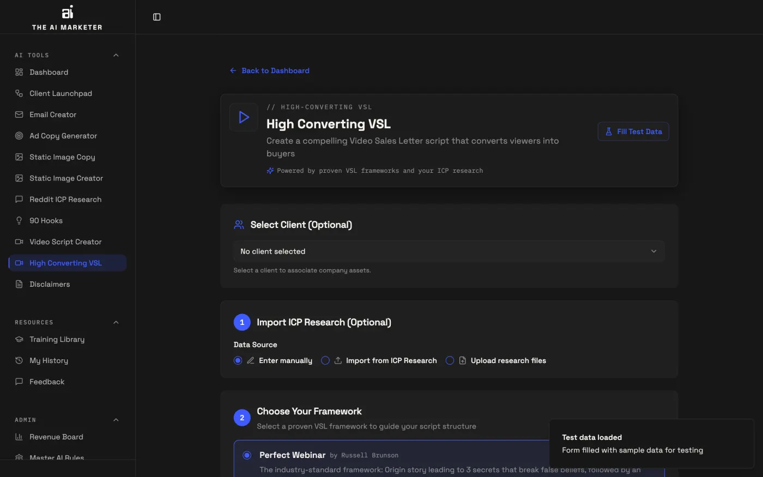Open Static Image Copy page
Screen dimensions: 763x477
(68, 157)
